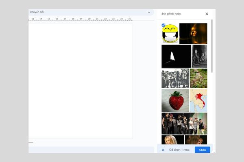This screenshot has height=162, width=244.
Task: Click the search field 'ảnh gif hài hước'
Action: 171,14
